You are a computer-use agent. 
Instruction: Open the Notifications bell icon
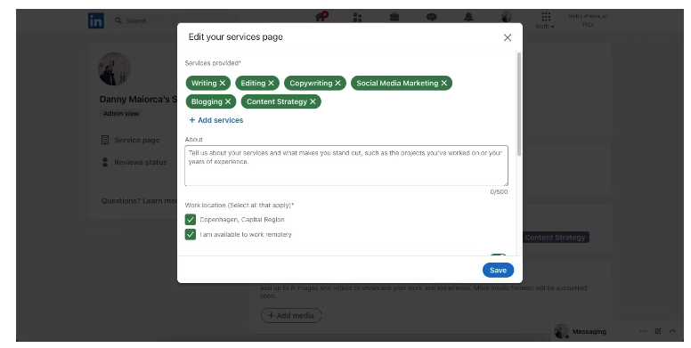468,17
